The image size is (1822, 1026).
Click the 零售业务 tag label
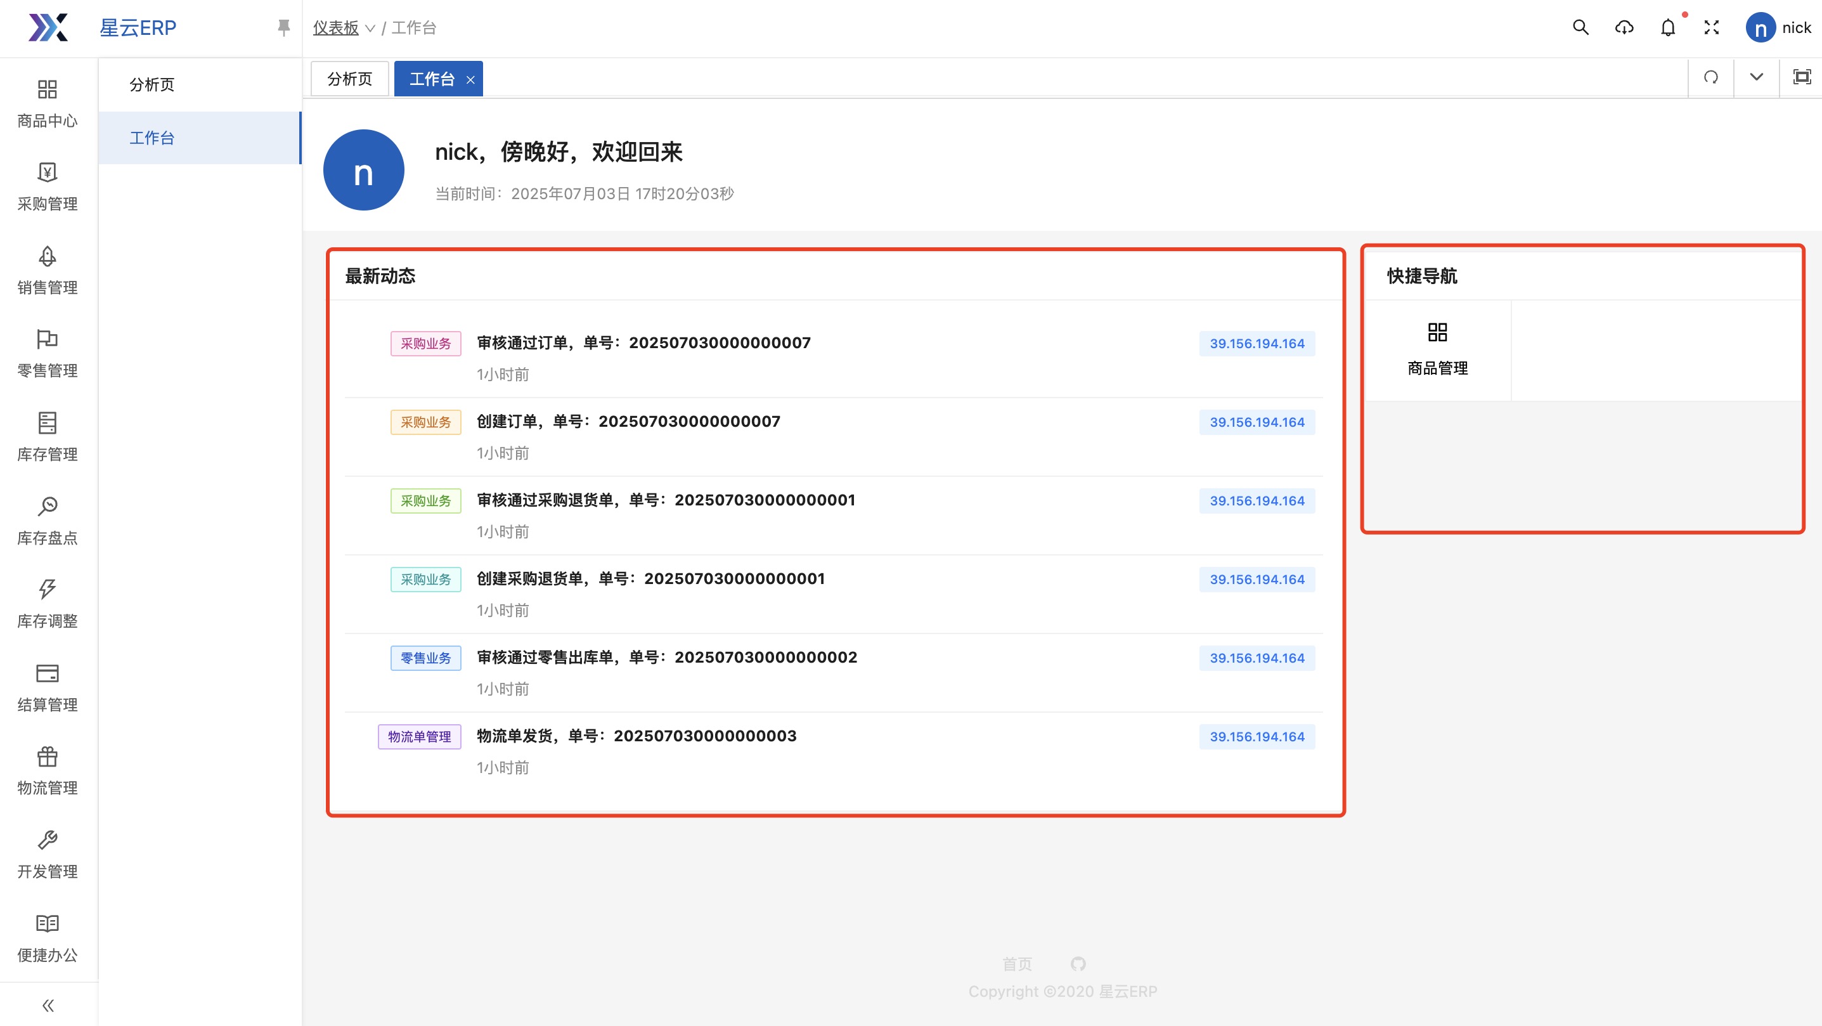(x=425, y=658)
